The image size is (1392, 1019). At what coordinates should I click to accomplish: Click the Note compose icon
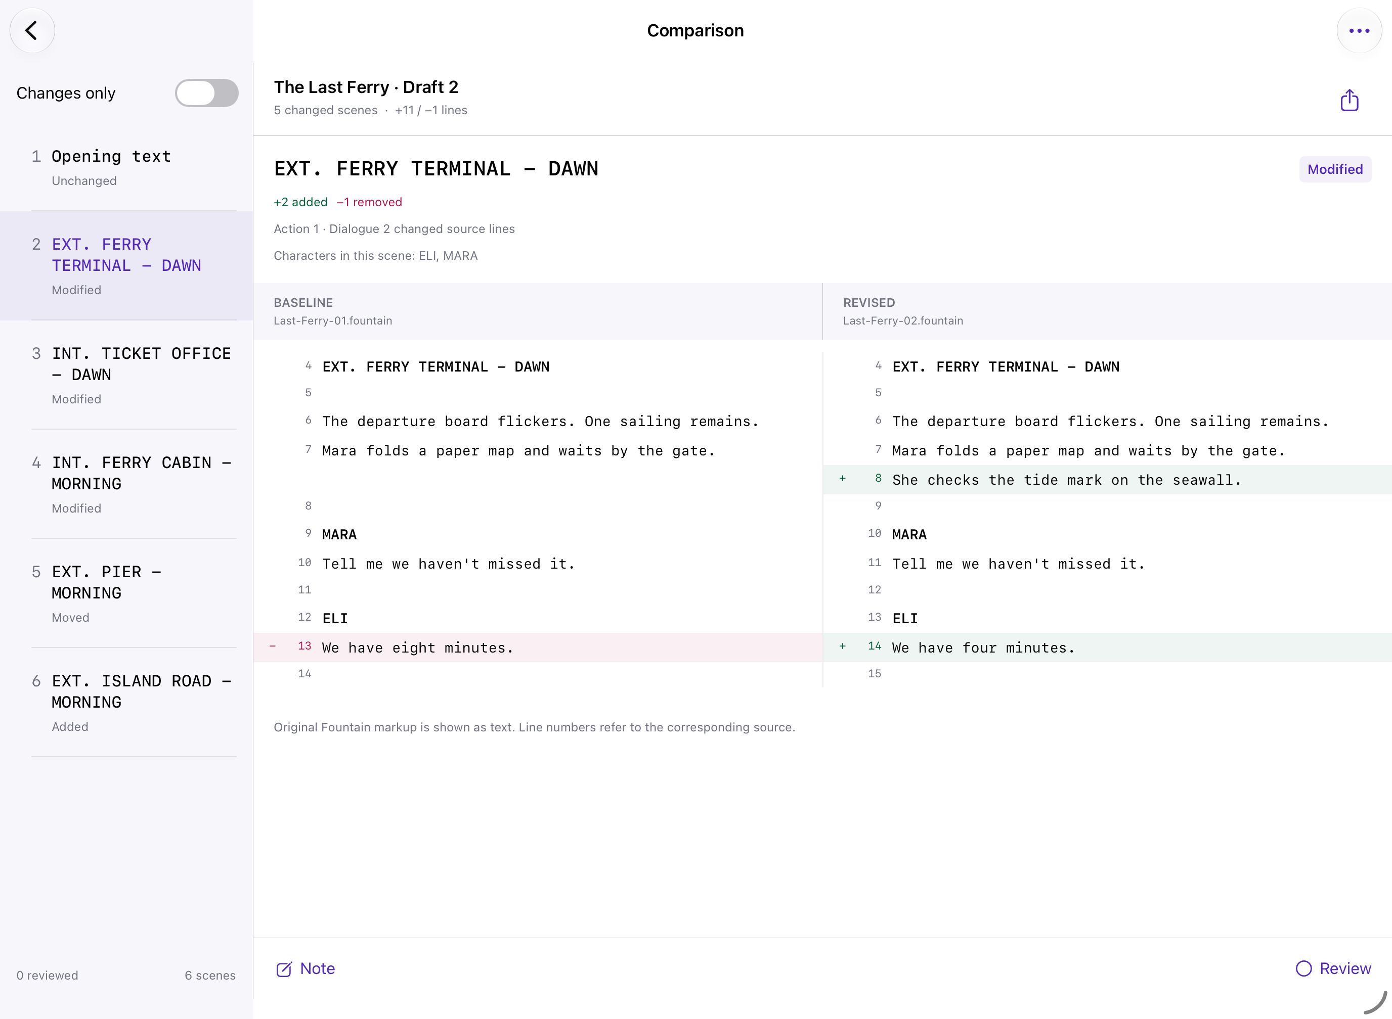click(284, 969)
